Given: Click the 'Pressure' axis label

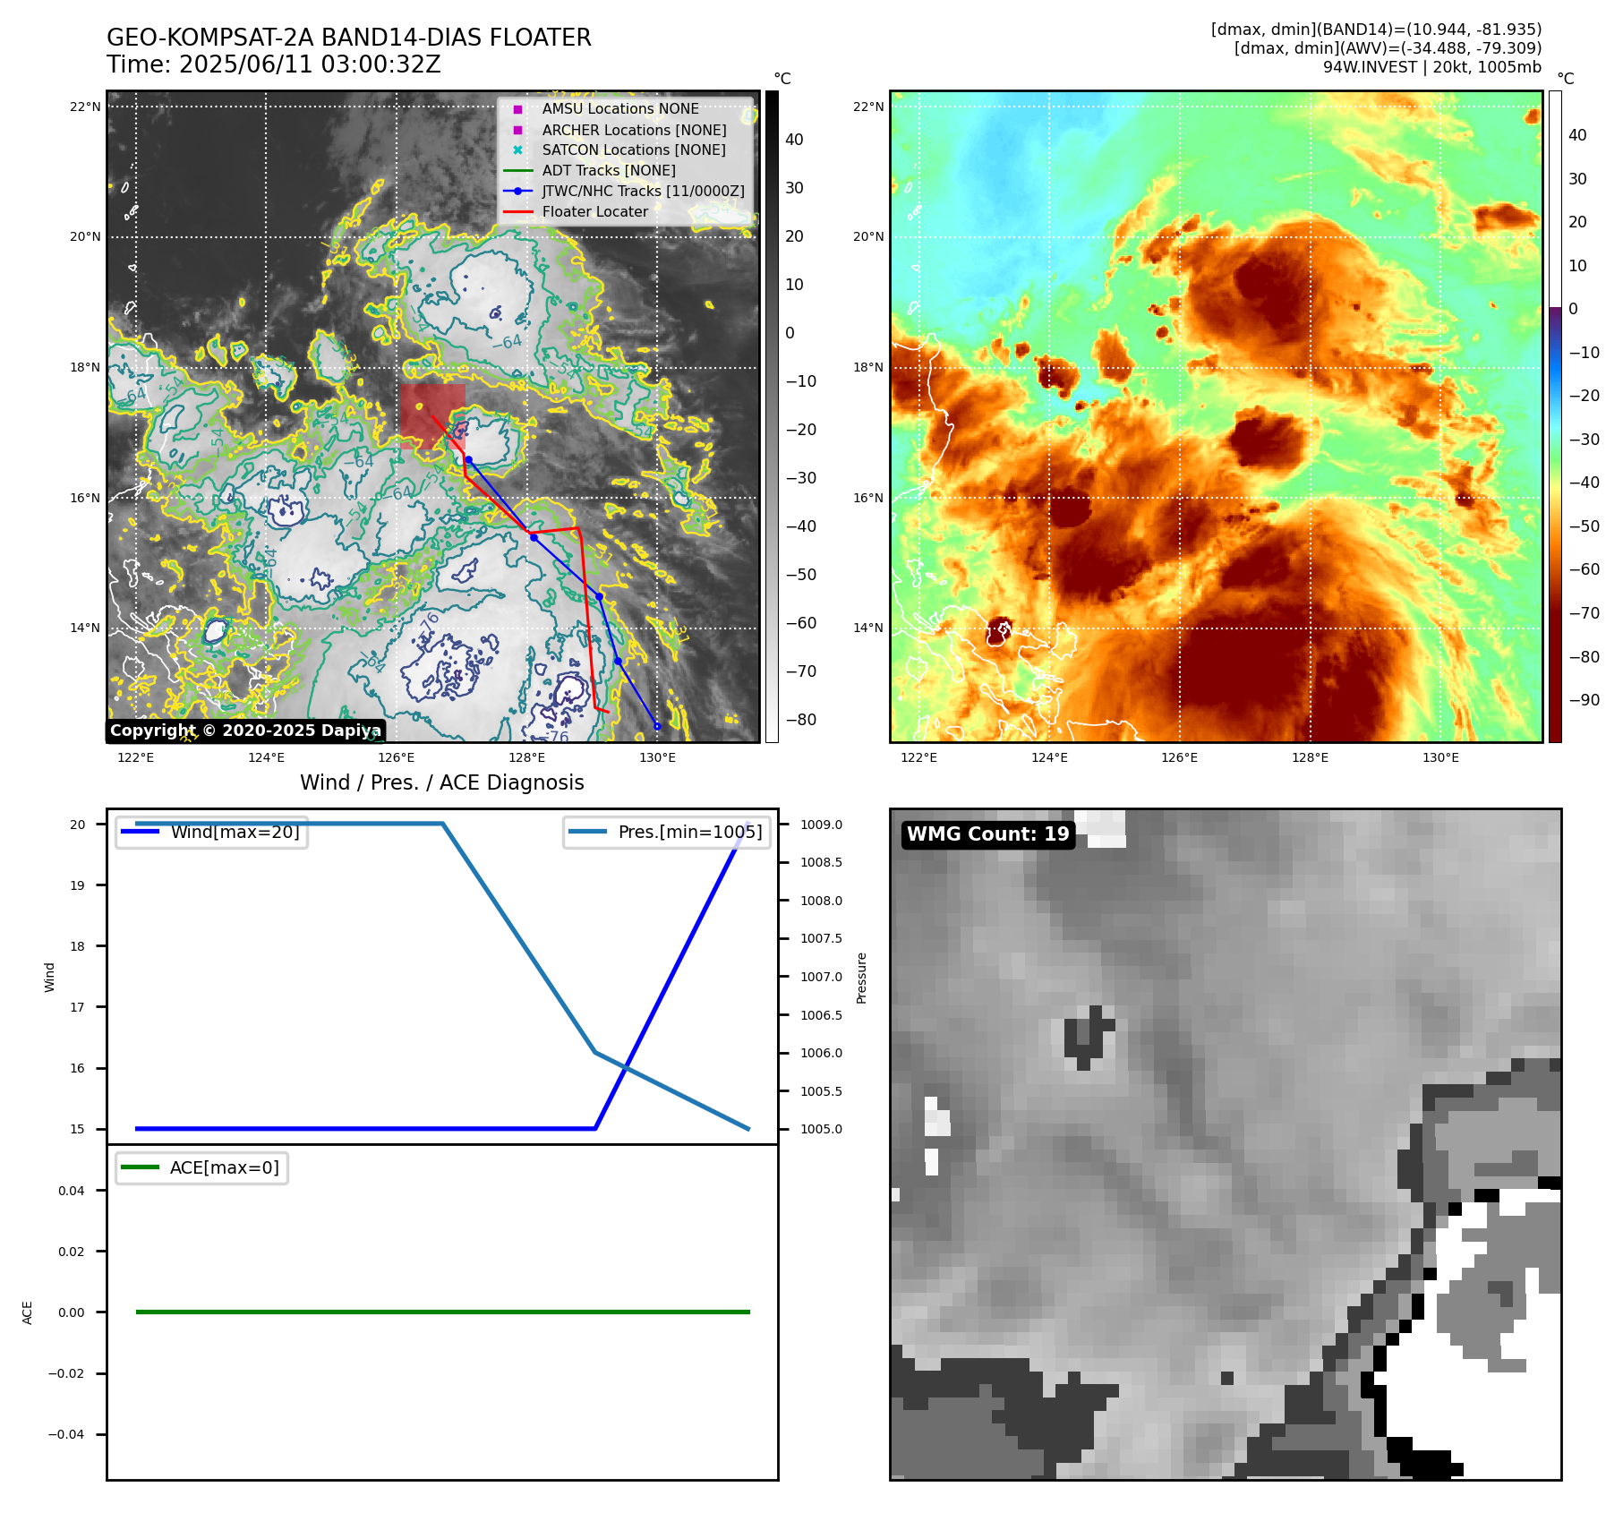Looking at the screenshot, I should 861,978.
